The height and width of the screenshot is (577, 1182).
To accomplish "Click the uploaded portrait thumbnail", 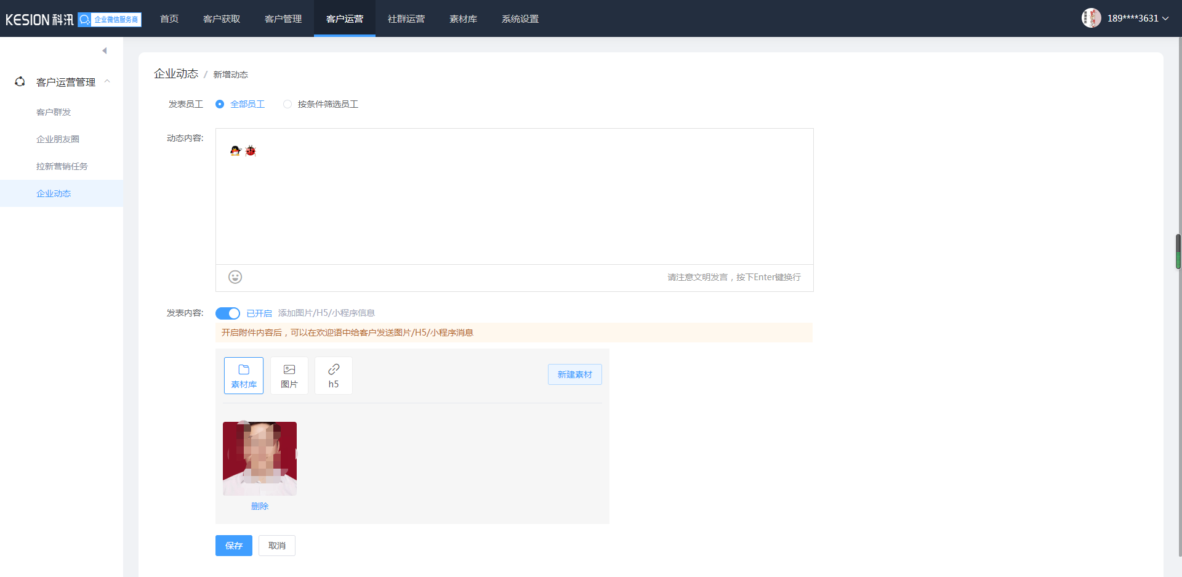I will (x=259, y=458).
